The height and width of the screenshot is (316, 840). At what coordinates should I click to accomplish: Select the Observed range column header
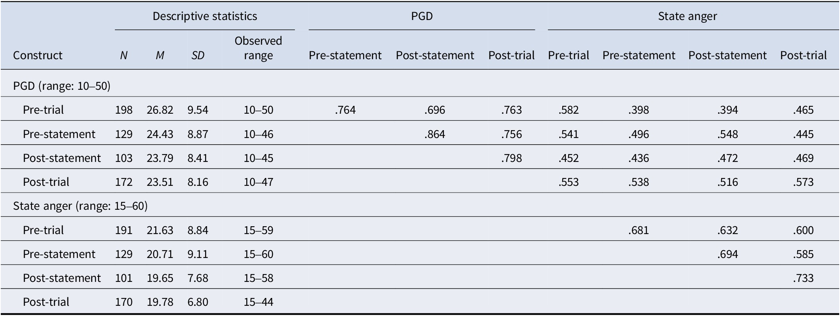(258, 48)
